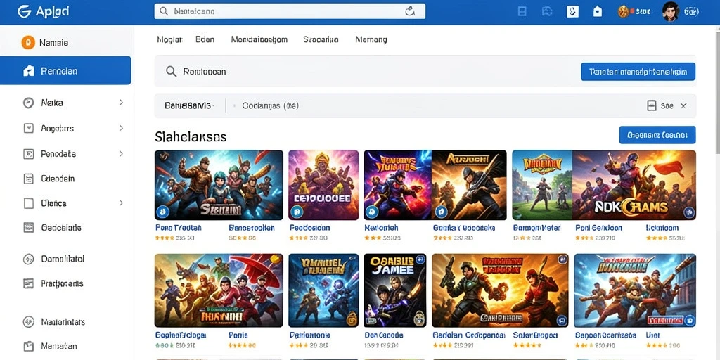Image resolution: width=720 pixels, height=360 pixels.
Task: Switch to the Bden tab
Action: pyautogui.click(x=205, y=39)
